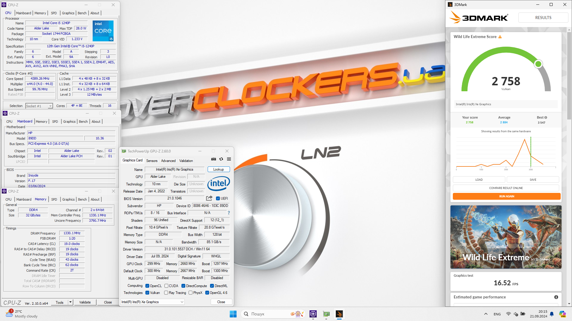Click the taskbar search field

(x=273, y=314)
